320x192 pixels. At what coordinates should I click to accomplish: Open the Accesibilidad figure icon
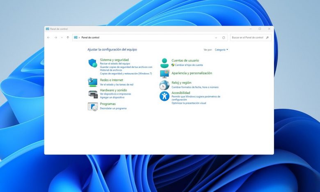pos(164,96)
